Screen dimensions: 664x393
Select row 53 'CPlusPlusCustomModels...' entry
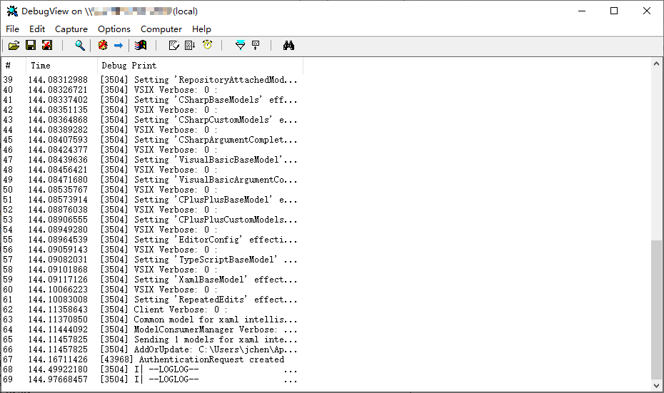click(151, 220)
